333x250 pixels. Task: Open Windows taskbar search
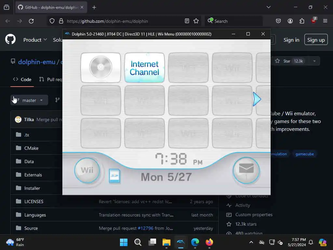[138, 242]
